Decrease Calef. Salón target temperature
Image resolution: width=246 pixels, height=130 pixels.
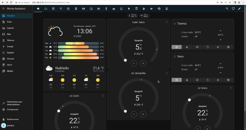(134, 63)
